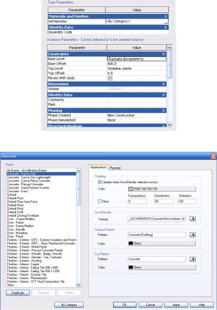Click Surface Pattern field Concrete [Drafting]

tap(157, 235)
